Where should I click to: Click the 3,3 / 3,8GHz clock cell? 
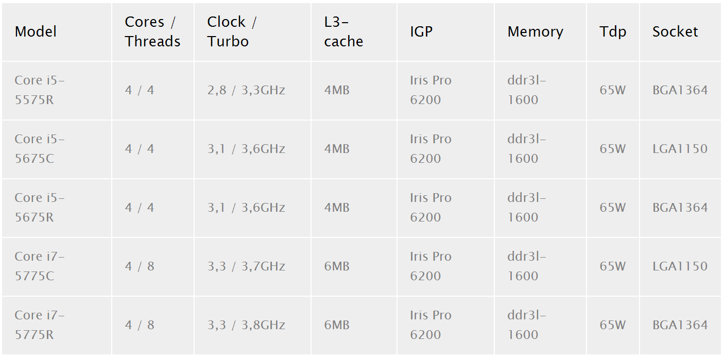246,325
